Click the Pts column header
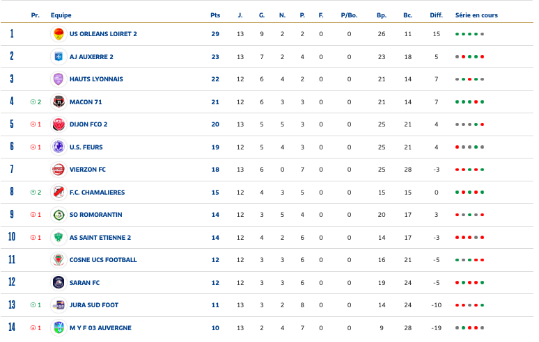The width and height of the screenshot is (539, 342). 215,15
